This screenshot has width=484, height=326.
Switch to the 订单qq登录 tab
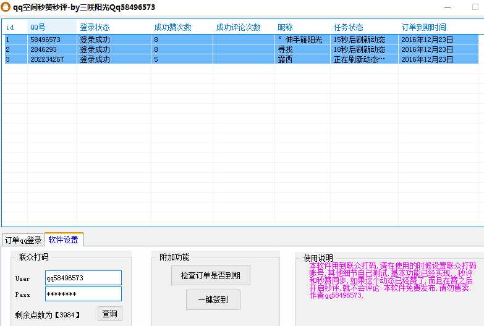(x=23, y=240)
